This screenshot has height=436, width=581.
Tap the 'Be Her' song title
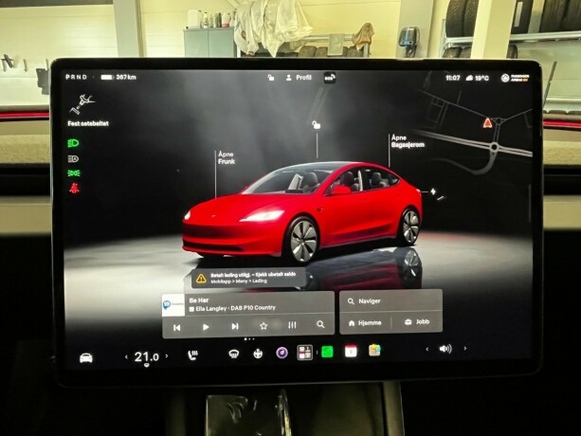pos(199,300)
